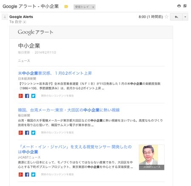
Task: Report irrelevant content for the 日本経済新聞 article
Action: [x=57, y=96]
